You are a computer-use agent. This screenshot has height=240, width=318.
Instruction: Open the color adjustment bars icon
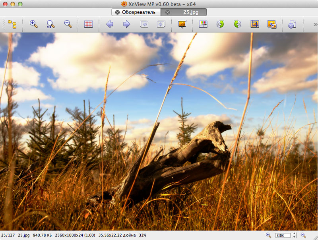(x=203, y=24)
